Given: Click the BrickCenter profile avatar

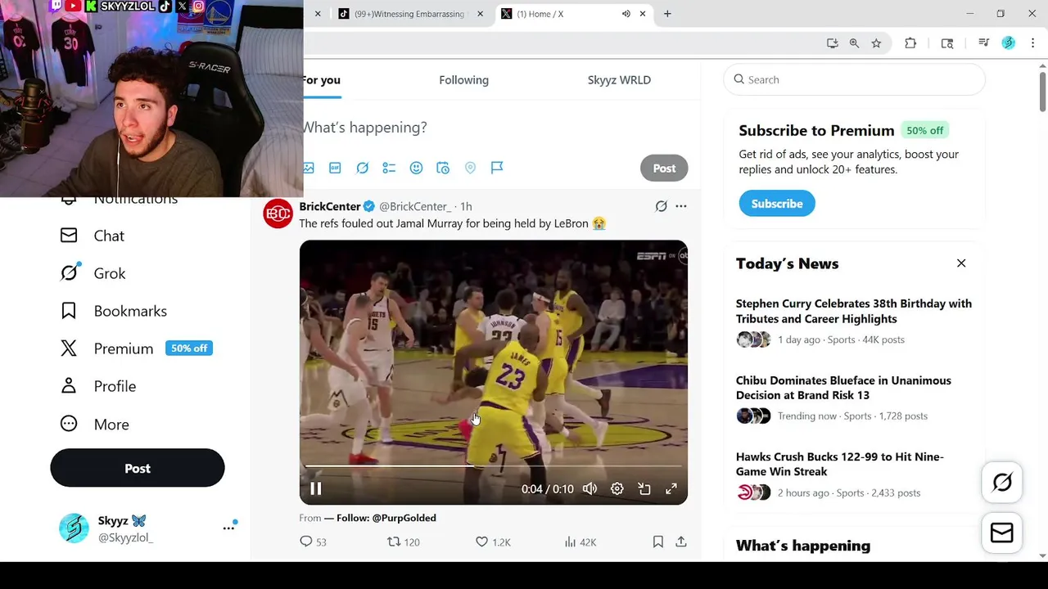Looking at the screenshot, I should pos(278,214).
